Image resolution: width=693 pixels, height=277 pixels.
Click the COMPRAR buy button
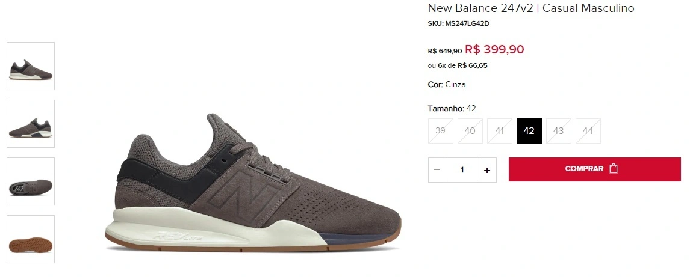coord(594,169)
